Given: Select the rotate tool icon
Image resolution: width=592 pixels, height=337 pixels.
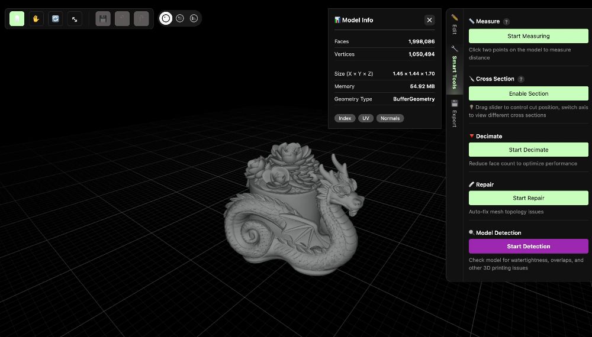Looking at the screenshot, I should 55,18.
